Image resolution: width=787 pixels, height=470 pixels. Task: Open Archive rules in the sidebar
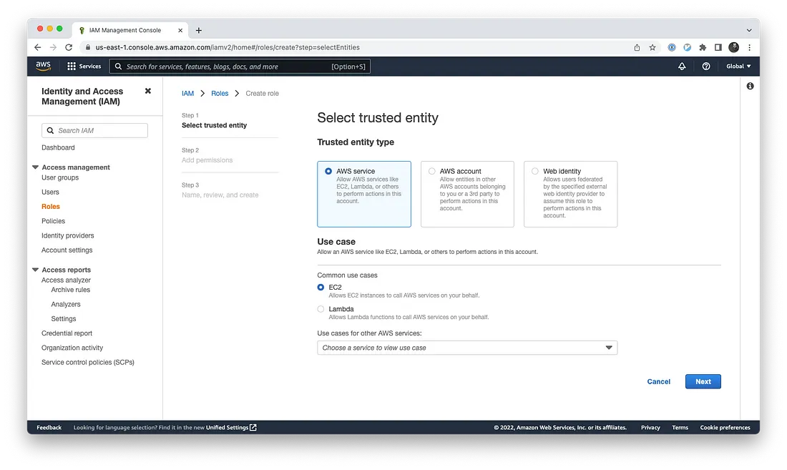tap(71, 290)
